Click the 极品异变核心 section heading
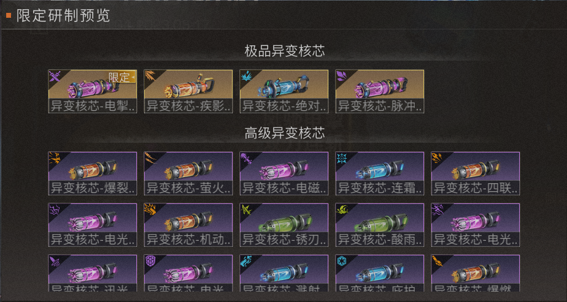Viewport: 567px width, 302px height. coord(285,51)
